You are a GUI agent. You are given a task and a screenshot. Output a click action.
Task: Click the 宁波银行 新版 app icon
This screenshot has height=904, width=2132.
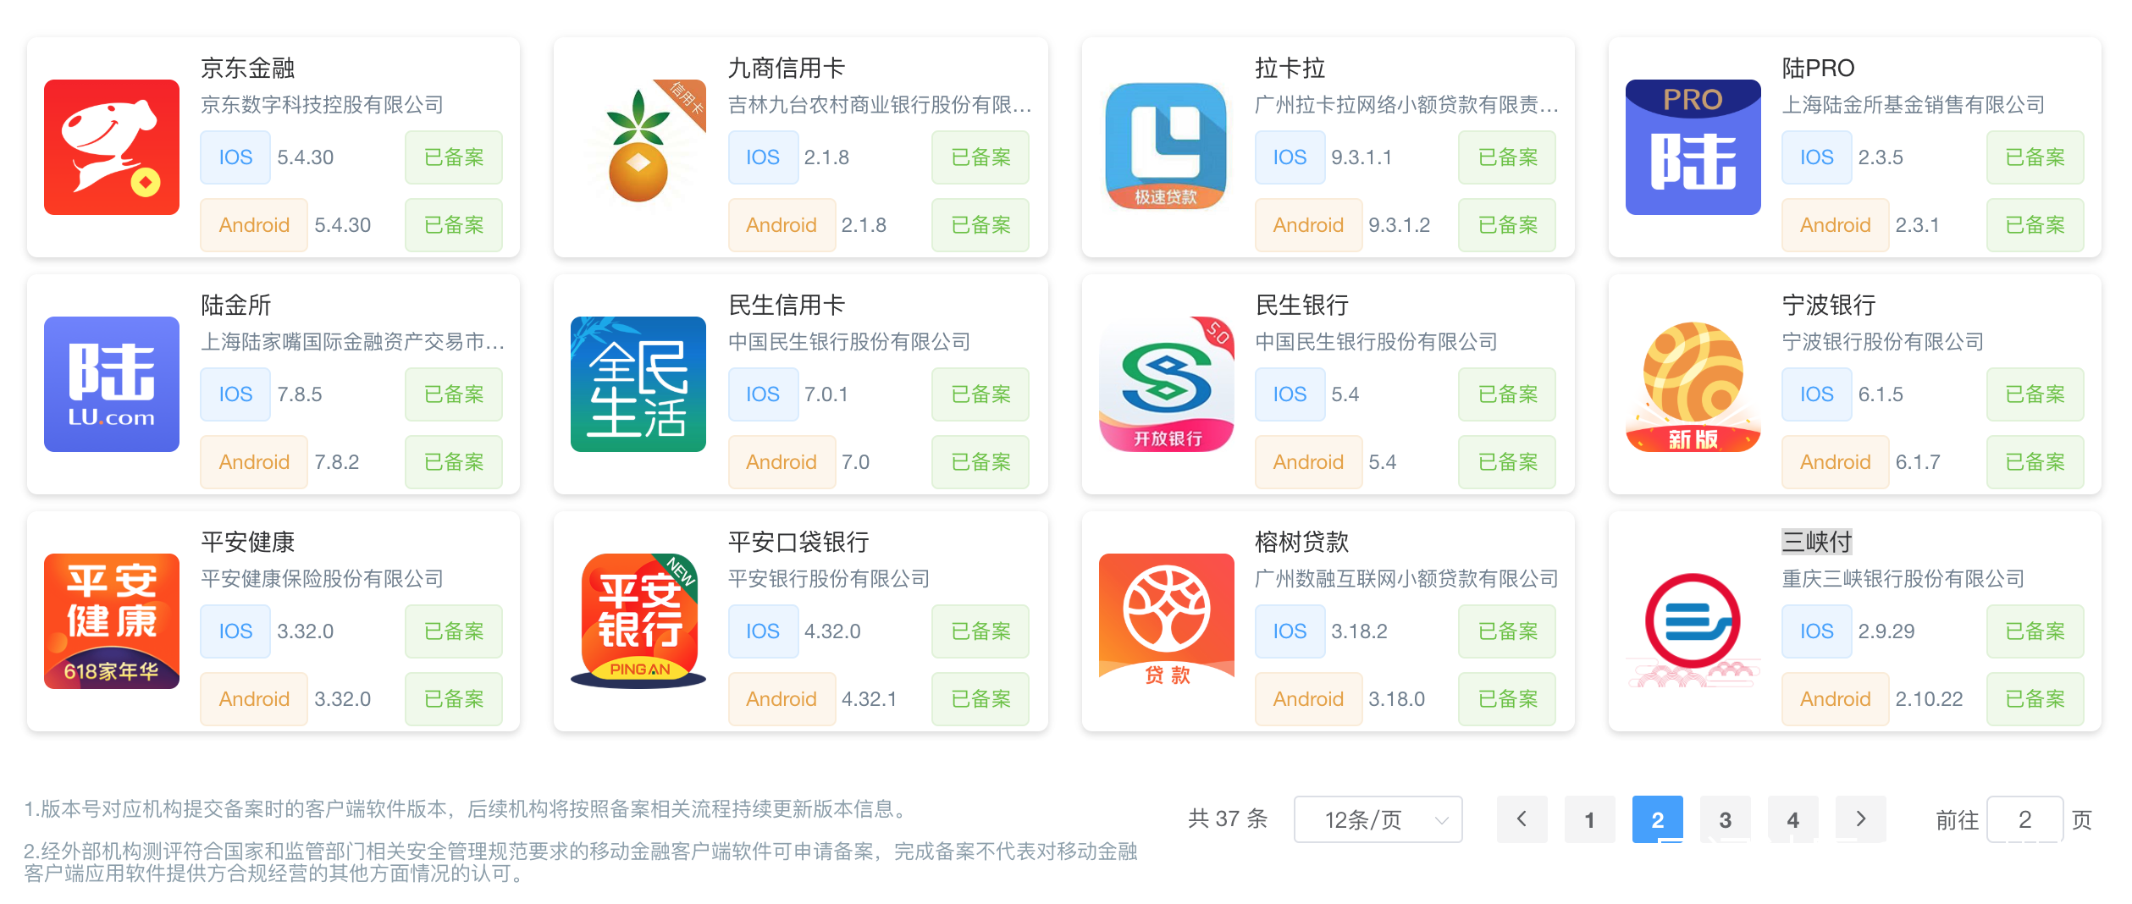(x=1693, y=384)
